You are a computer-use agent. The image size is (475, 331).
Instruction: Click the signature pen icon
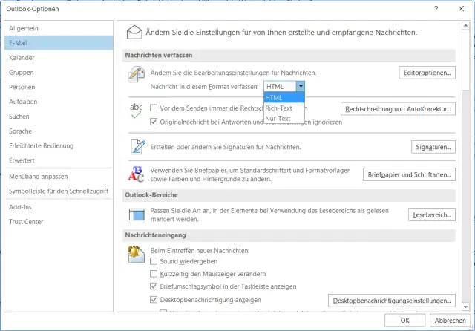(x=138, y=146)
